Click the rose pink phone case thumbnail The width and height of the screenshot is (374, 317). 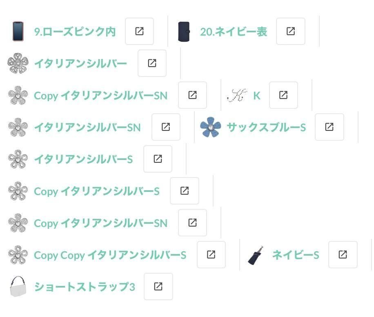pyautogui.click(x=18, y=31)
